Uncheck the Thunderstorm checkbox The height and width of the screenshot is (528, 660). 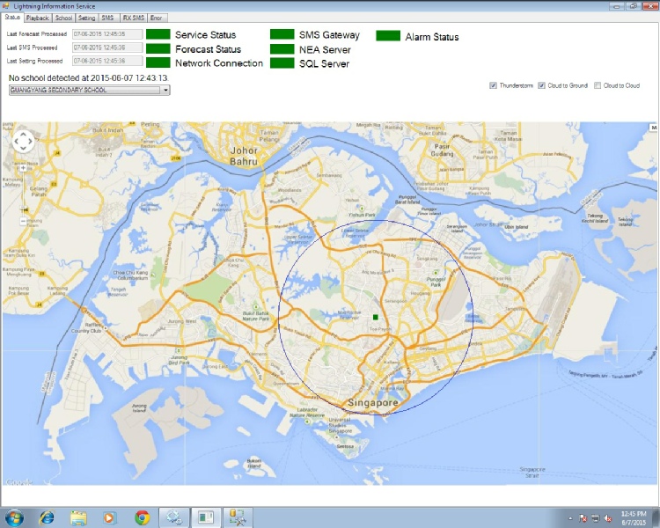pos(493,85)
